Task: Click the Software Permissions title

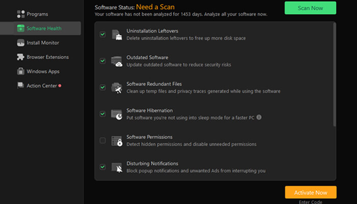Action: coord(149,137)
